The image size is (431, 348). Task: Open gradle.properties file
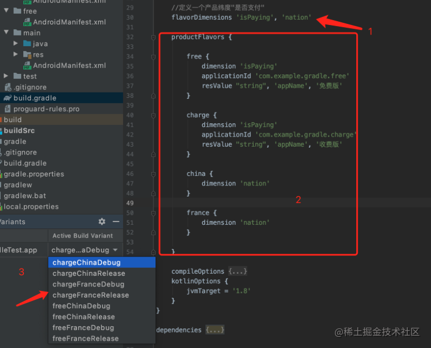coord(34,174)
